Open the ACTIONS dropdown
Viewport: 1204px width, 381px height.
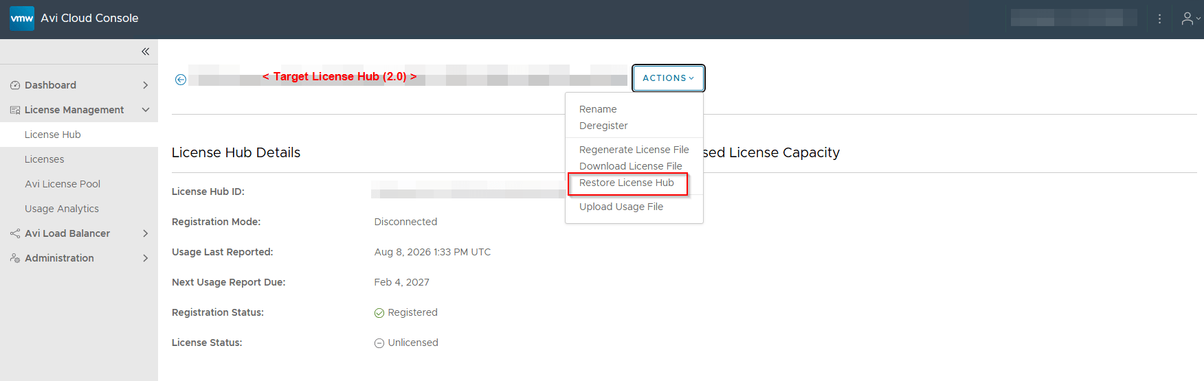tap(669, 78)
